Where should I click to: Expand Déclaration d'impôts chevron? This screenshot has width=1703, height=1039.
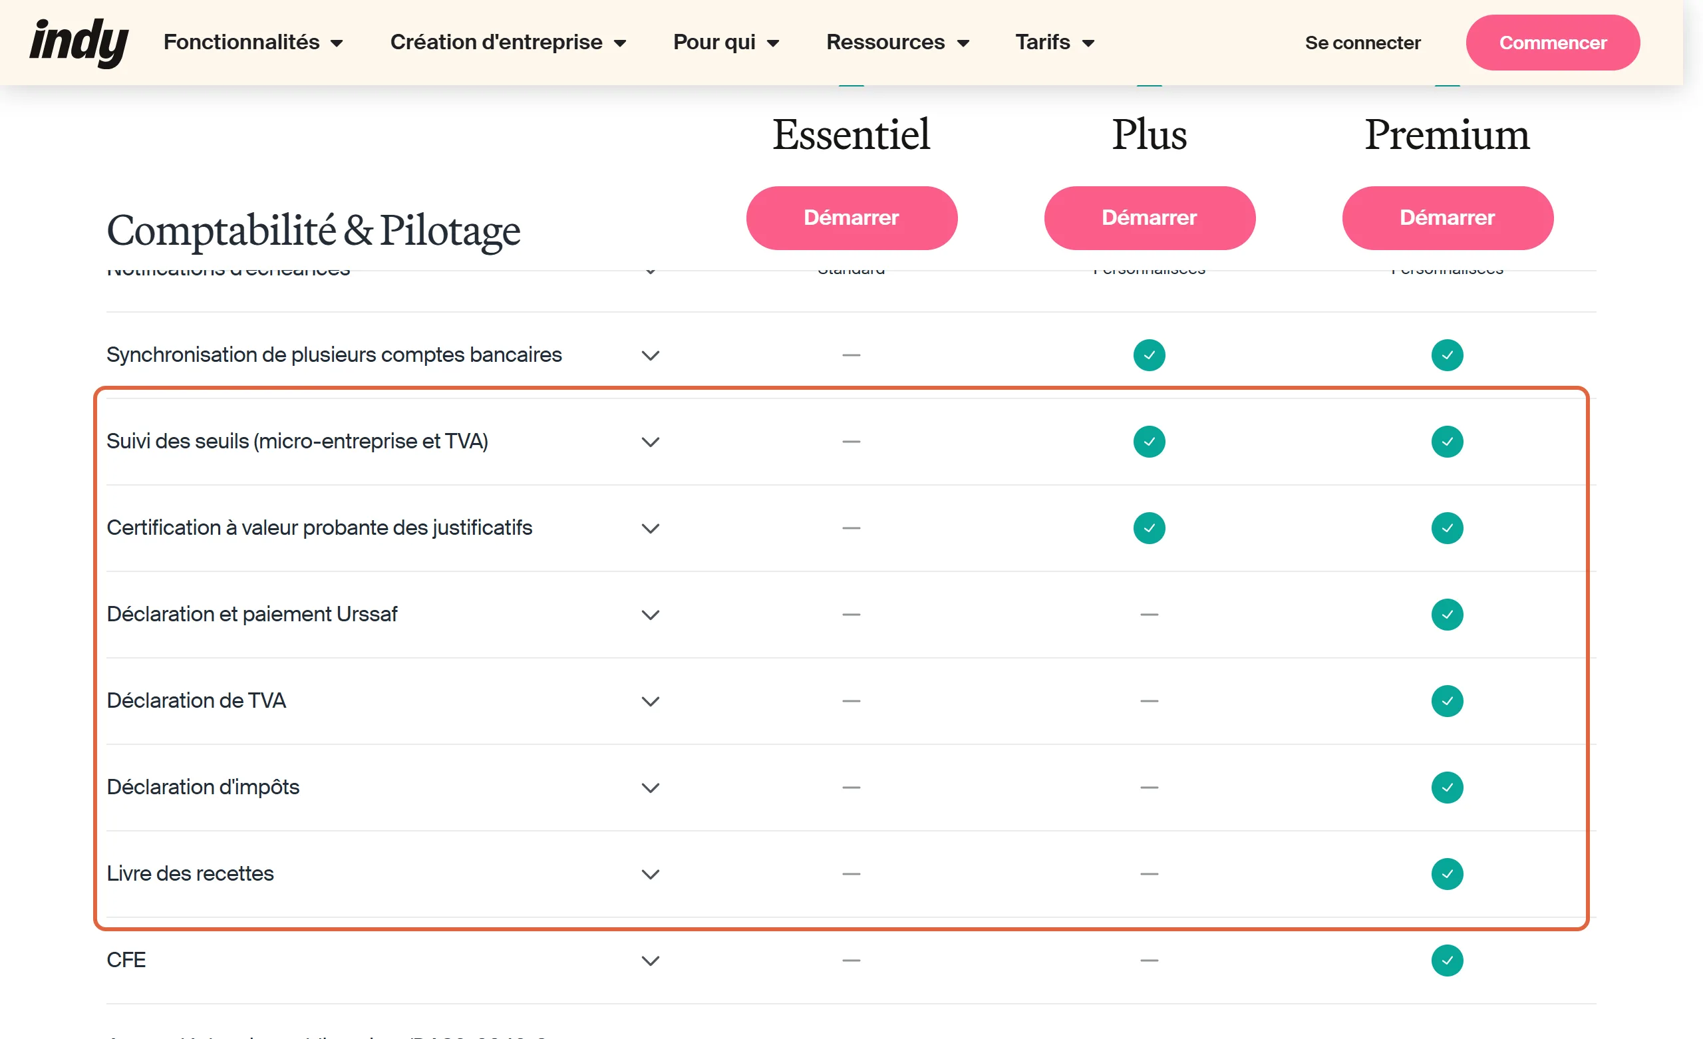[x=651, y=788]
